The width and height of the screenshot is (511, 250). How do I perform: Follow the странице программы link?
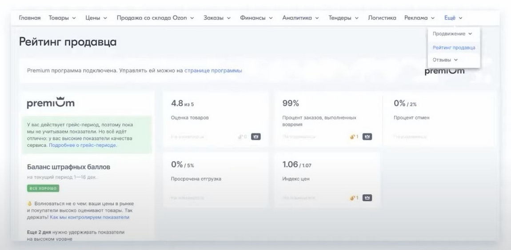pyautogui.click(x=213, y=70)
